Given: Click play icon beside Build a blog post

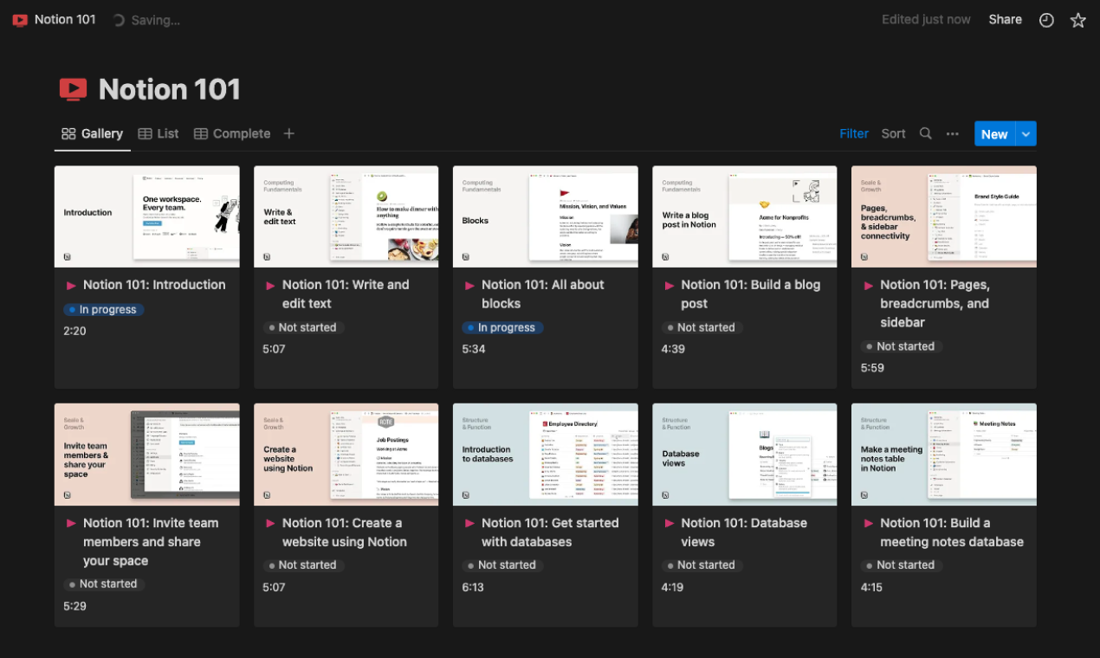Looking at the screenshot, I should click(x=669, y=285).
